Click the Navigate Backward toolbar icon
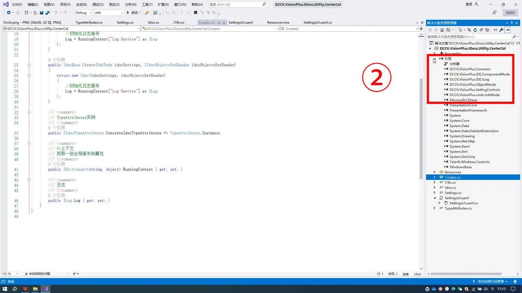Image resolution: width=522 pixels, height=293 pixels. (8, 13)
